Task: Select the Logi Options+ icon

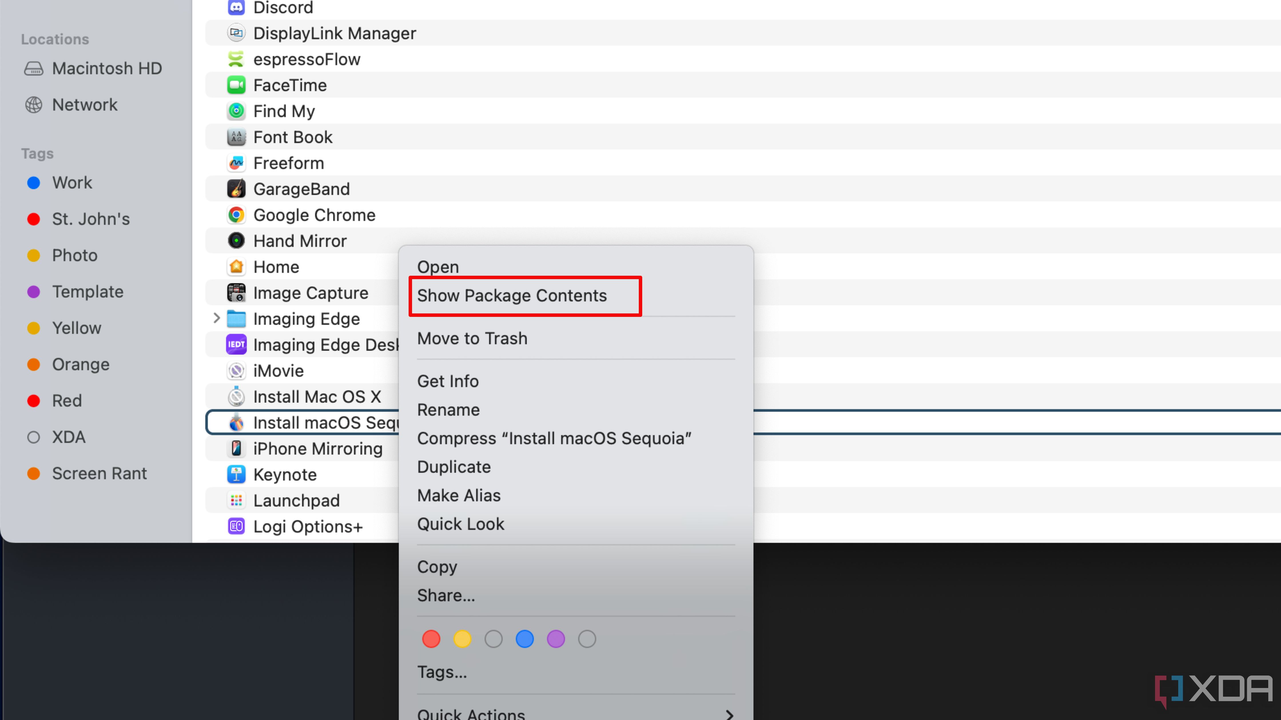Action: (236, 526)
